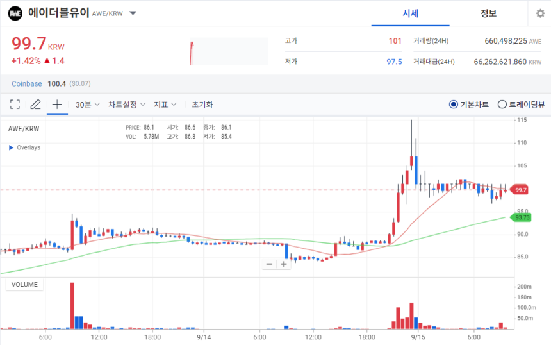
Task: Click the 9/15 date axis label
Action: click(x=418, y=337)
